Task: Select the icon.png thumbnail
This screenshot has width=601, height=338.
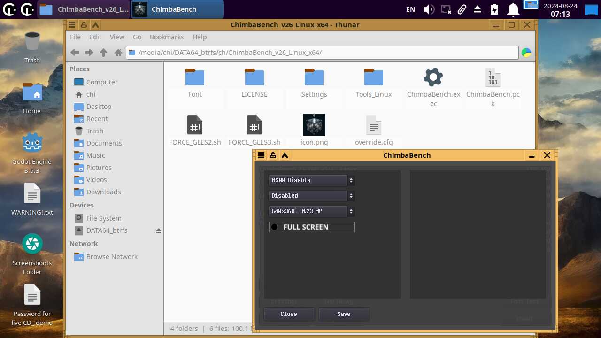Action: point(314,125)
